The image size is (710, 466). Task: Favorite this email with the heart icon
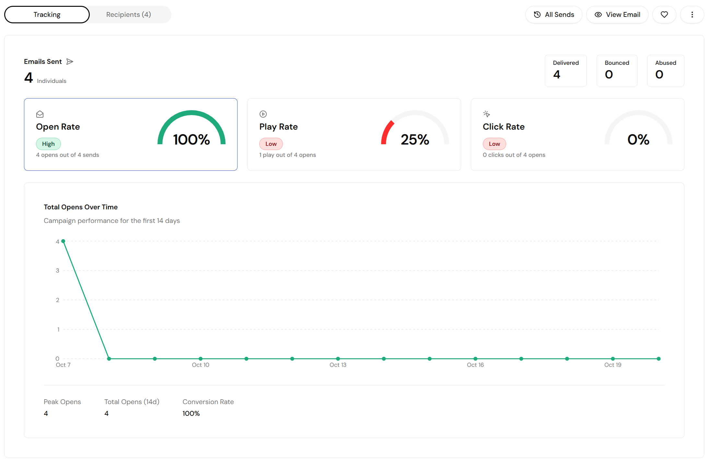[664, 15]
